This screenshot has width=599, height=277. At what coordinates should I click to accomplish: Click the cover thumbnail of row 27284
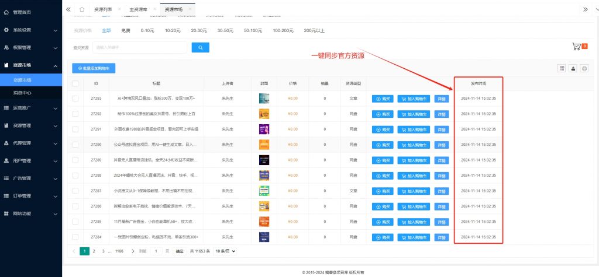[x=264, y=237]
